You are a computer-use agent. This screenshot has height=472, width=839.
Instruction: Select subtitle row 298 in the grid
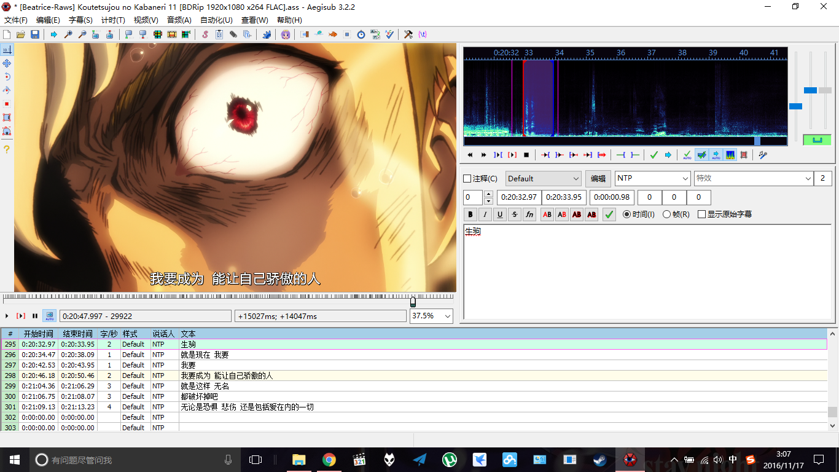[414, 376]
